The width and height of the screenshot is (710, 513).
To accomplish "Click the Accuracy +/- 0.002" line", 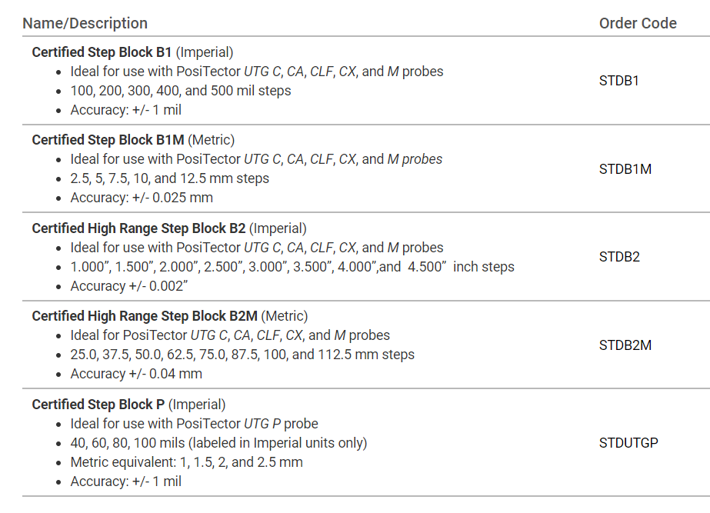I will (x=129, y=286).
